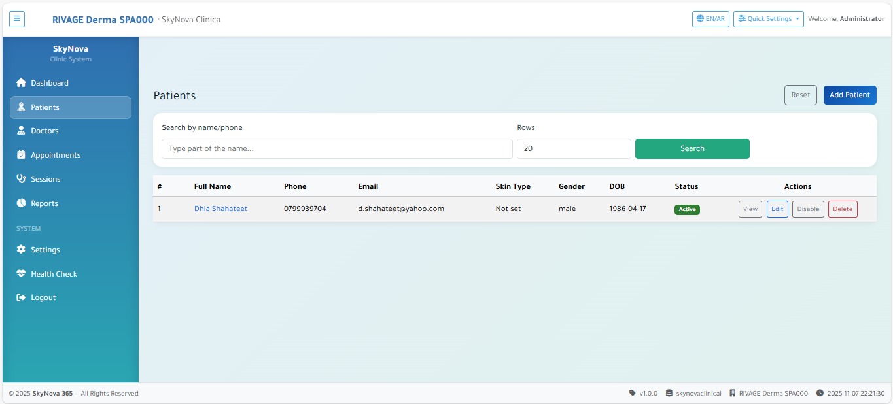Edit the Dhia Shahateet patient record
The image size is (893, 404).
(777, 209)
